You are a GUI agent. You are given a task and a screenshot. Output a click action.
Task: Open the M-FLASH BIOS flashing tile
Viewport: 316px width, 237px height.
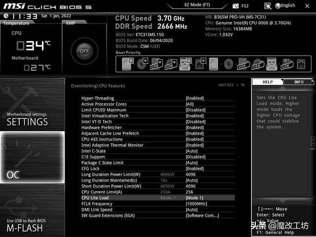32,210
